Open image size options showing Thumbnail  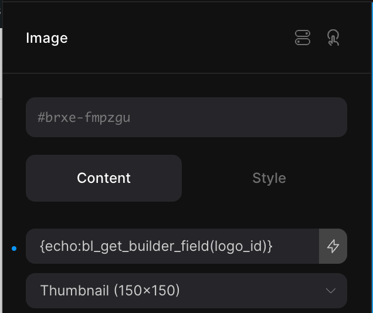(x=186, y=290)
